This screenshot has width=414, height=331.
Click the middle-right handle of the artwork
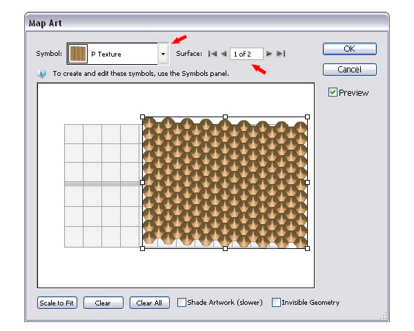pos(307,182)
